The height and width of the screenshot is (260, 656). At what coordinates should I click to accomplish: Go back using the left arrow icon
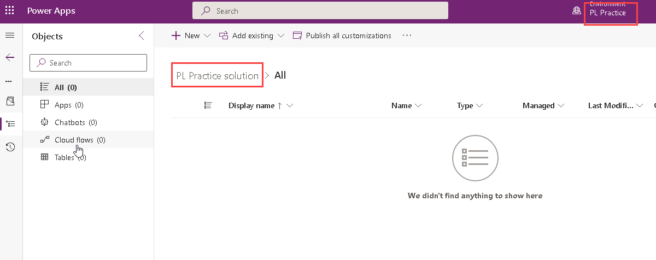10,57
